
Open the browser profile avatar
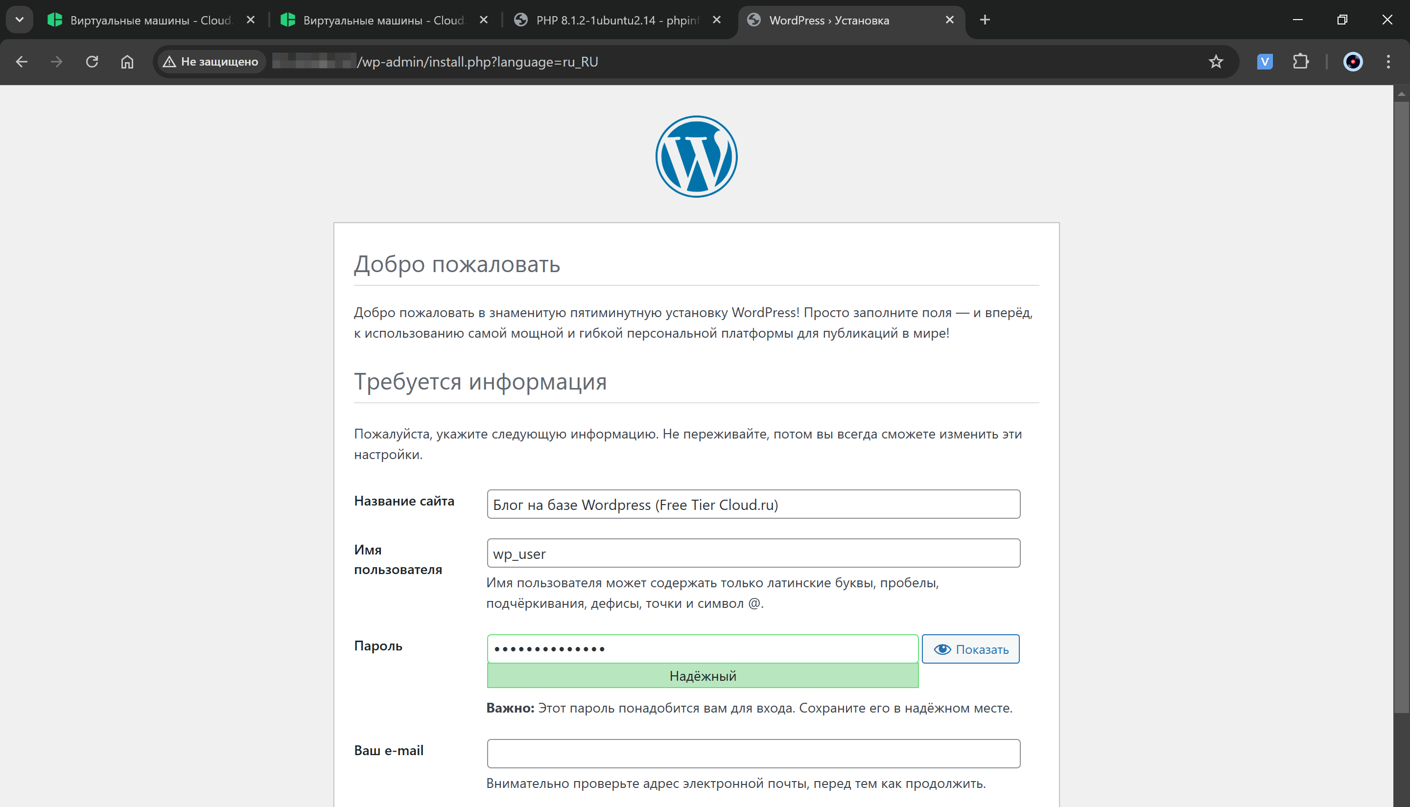coord(1353,62)
